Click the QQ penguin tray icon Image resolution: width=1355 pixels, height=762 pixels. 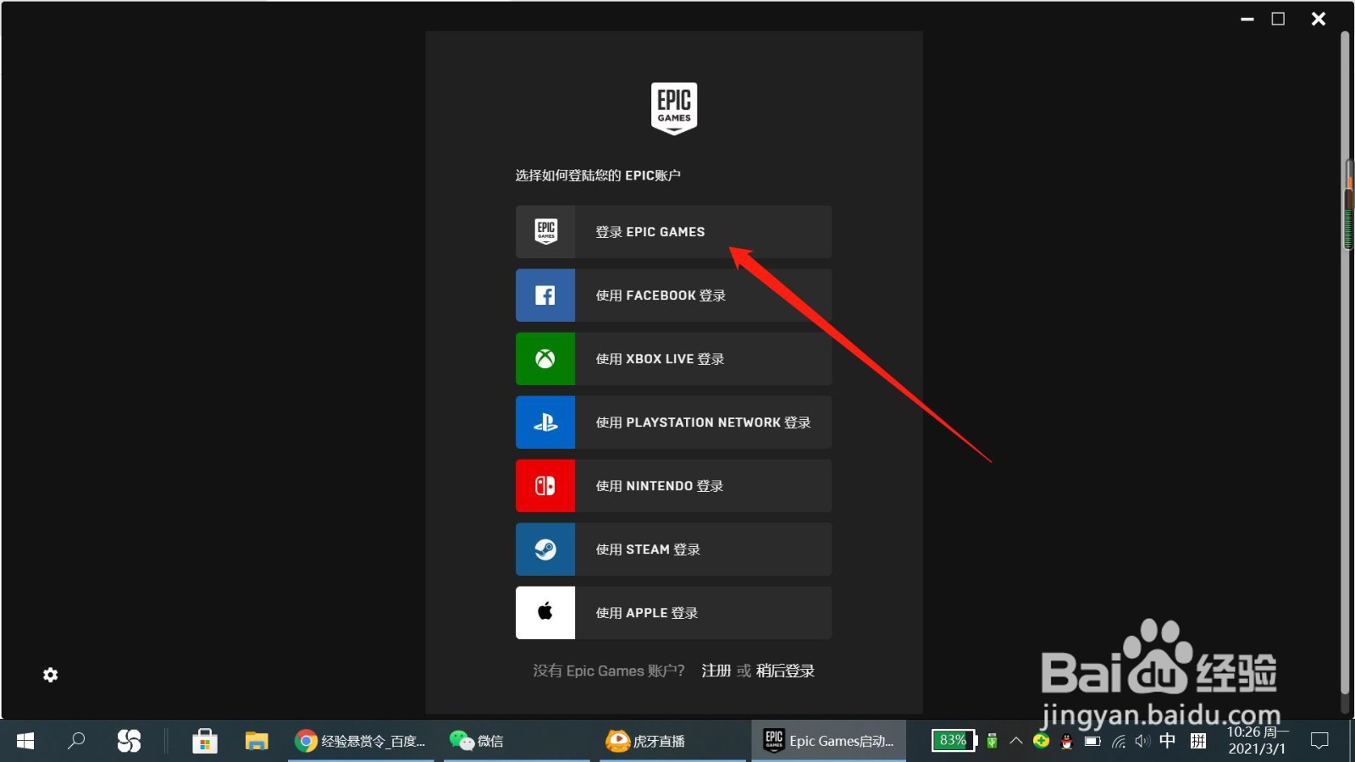click(x=1067, y=742)
